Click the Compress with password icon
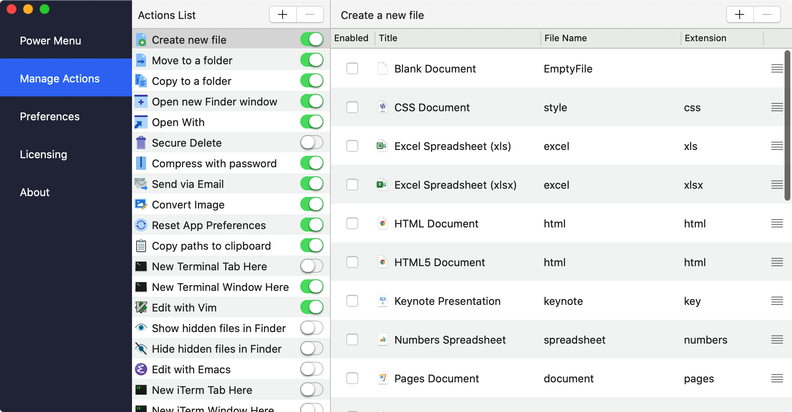Screen dimensions: 792x412 [141, 163]
